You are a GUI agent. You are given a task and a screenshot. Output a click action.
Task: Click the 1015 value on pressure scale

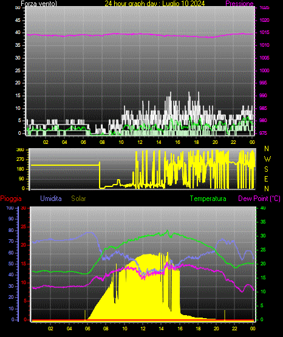(264, 32)
